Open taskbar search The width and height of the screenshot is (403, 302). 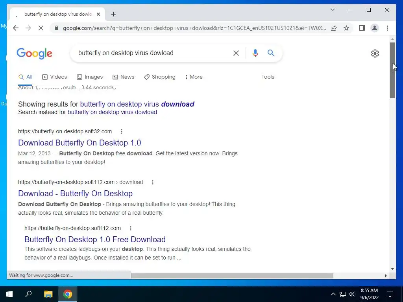point(28,294)
